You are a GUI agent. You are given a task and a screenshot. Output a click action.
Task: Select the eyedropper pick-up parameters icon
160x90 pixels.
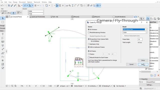click(12, 5)
